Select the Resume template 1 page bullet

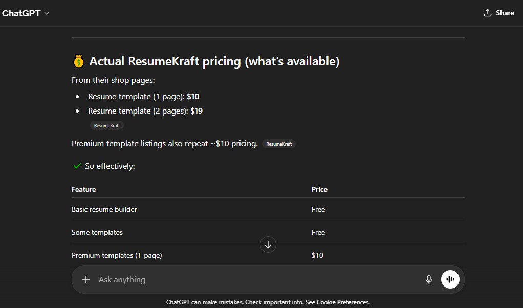144,96
